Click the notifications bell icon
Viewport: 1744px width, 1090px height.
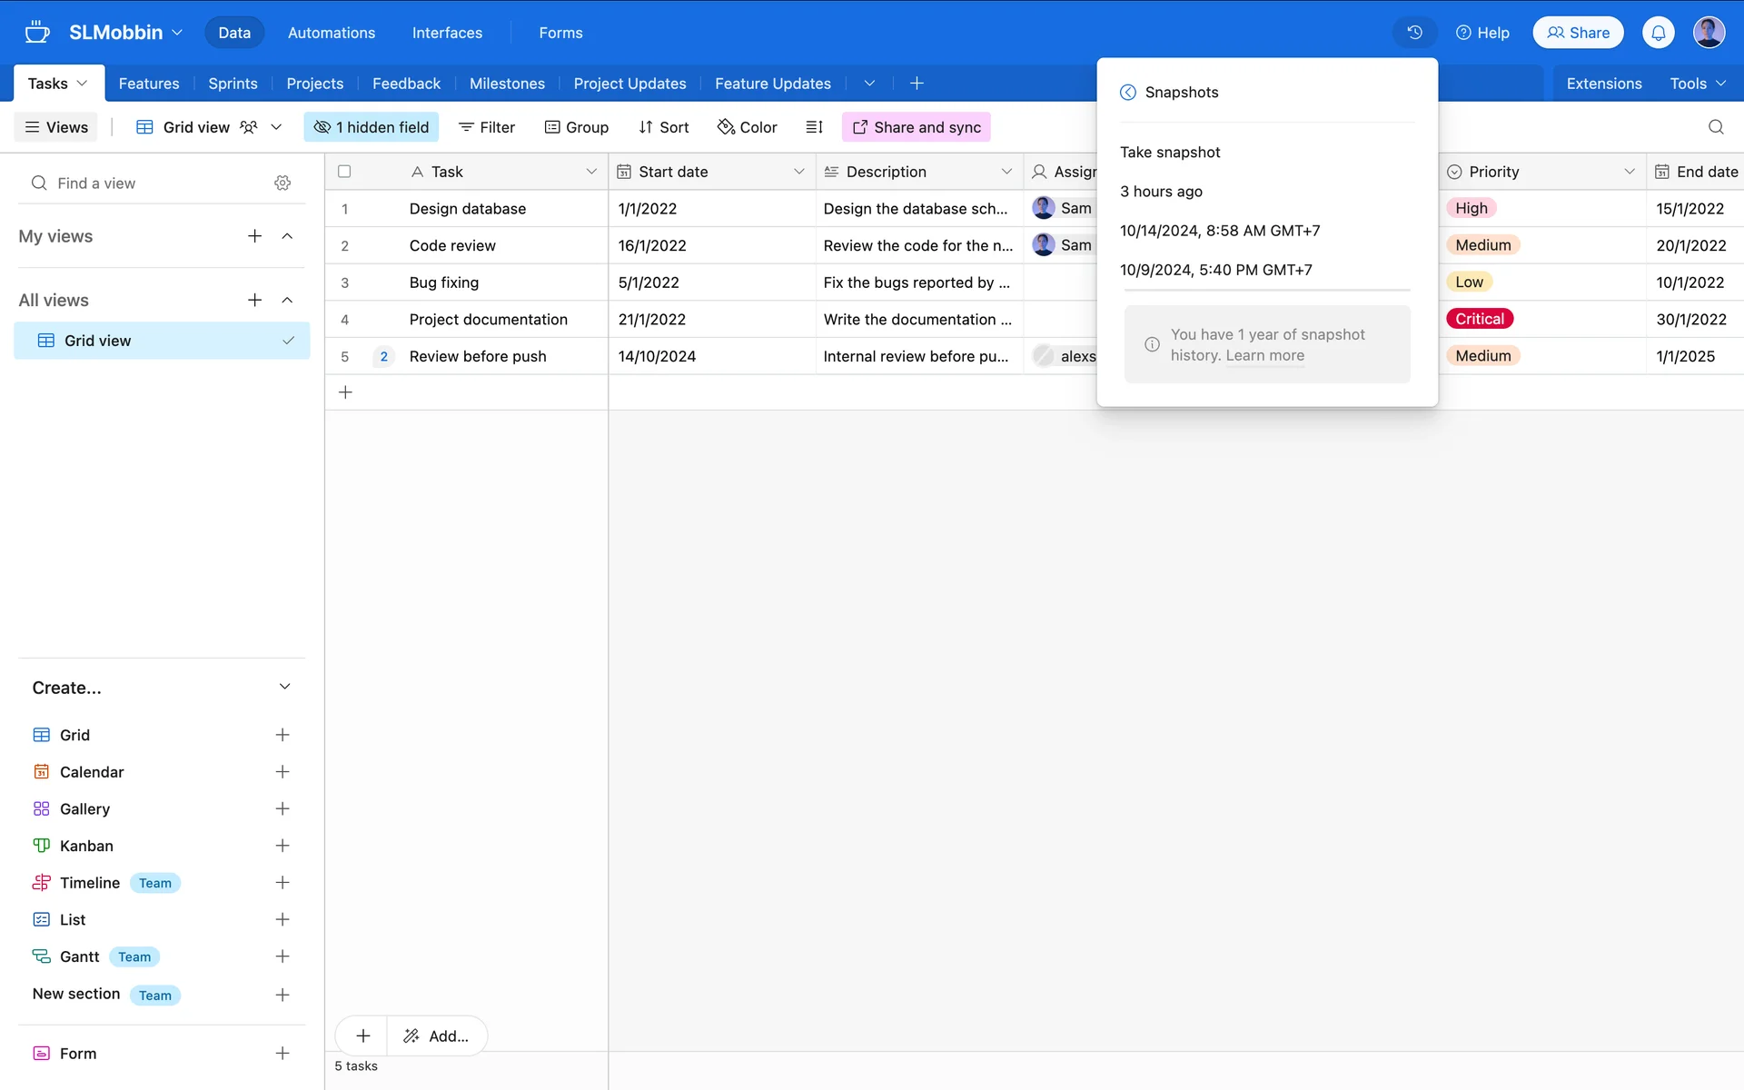click(x=1658, y=33)
